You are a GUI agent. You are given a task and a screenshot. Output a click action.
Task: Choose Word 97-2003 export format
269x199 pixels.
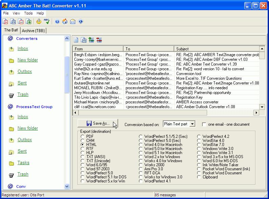pyautogui.click(x=82, y=169)
